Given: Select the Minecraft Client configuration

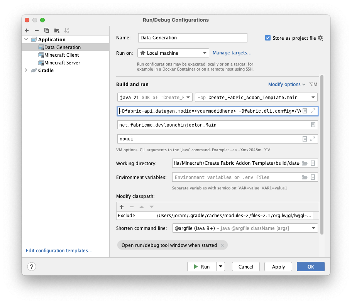Looking at the screenshot, I should (61, 55).
